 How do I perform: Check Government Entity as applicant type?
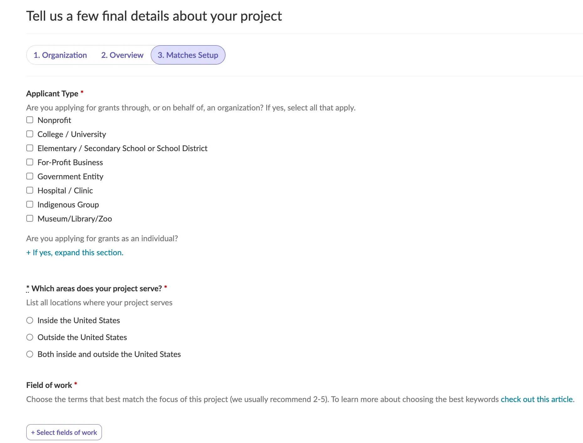pyautogui.click(x=30, y=176)
